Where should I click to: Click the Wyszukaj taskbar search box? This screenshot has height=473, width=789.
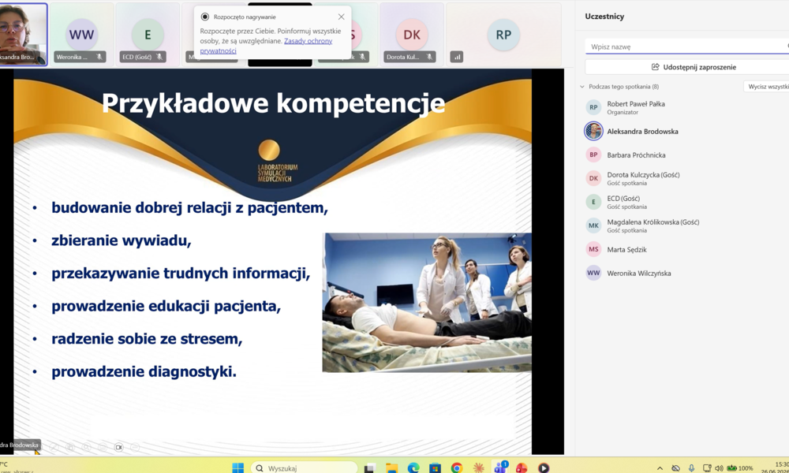coord(304,468)
